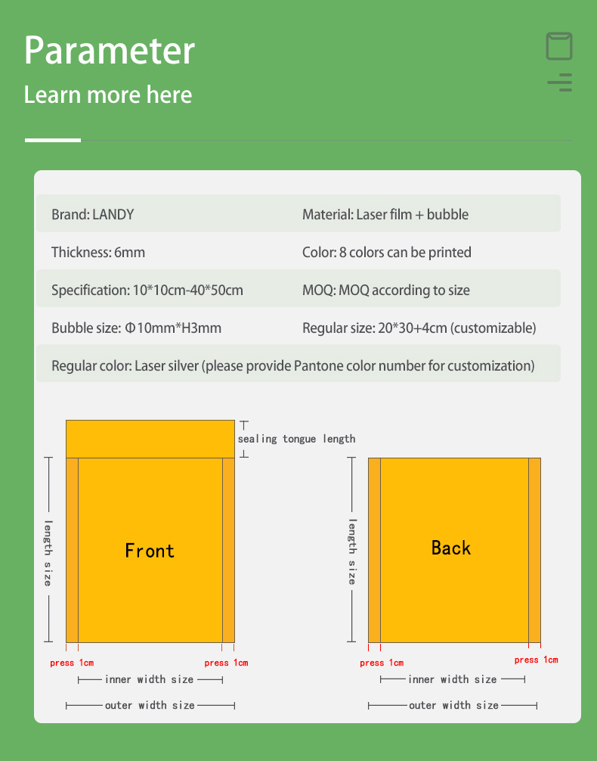Image resolution: width=597 pixels, height=761 pixels.
Task: Click the Material: Laser film + bubble text
Action: pyautogui.click(x=385, y=214)
